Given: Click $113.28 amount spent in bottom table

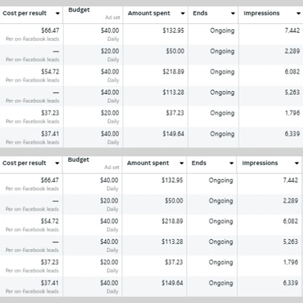Looking at the screenshot, I should [172, 242].
